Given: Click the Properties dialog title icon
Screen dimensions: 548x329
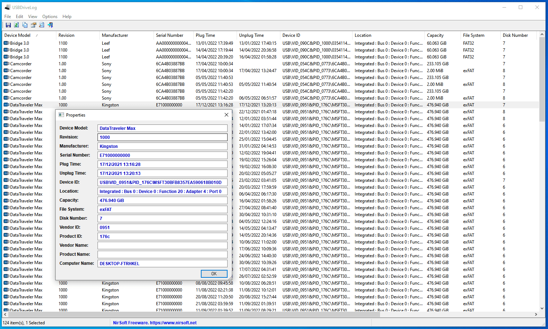Looking at the screenshot, I should 61,115.
